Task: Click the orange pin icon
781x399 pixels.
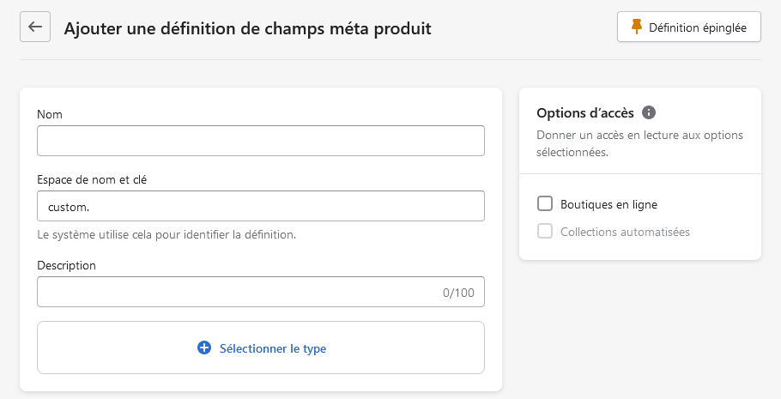Action: pos(636,27)
